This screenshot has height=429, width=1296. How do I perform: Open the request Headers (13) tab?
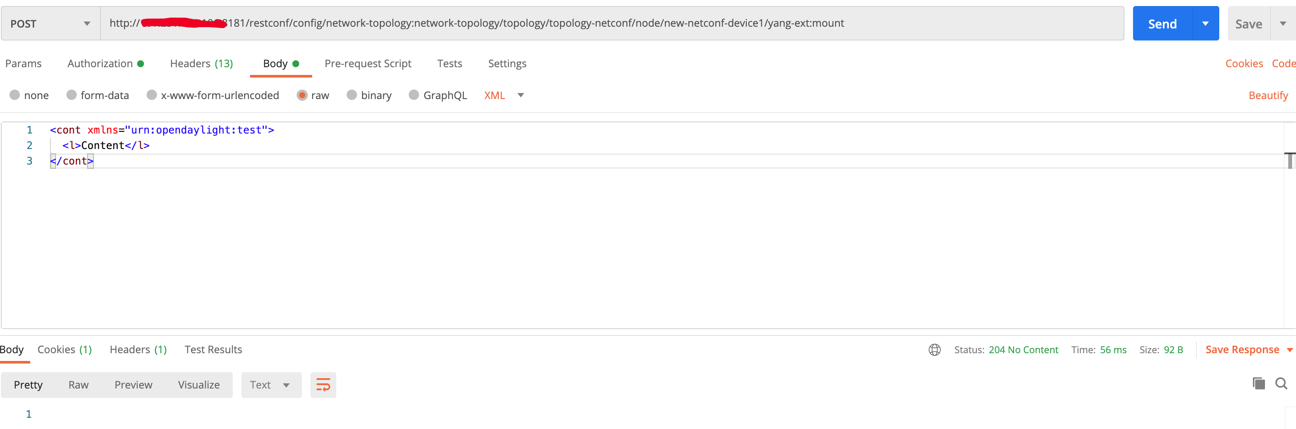click(201, 63)
